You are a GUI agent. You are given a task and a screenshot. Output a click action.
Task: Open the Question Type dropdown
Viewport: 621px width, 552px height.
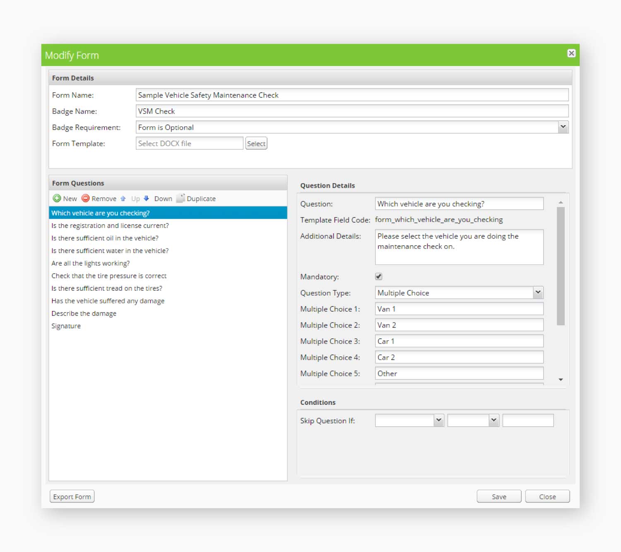(x=538, y=292)
